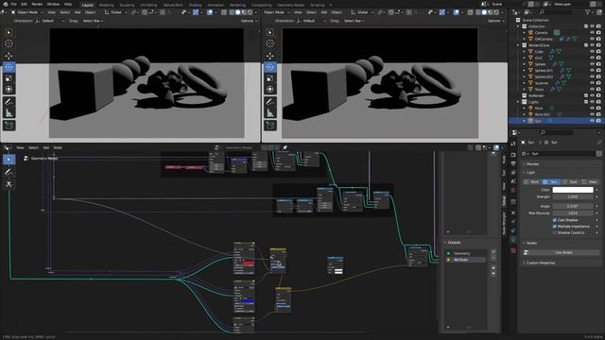Adjust the Strength value field

pos(573,197)
